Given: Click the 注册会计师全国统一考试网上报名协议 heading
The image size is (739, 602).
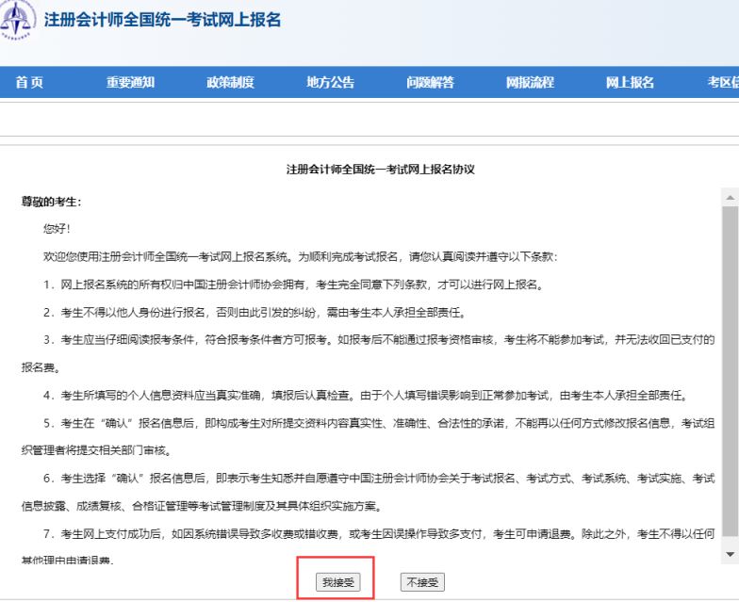Looking at the screenshot, I should pyautogui.click(x=379, y=171).
